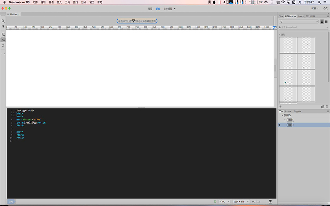Open the 1556 x 378 window size dropdown
Image resolution: width=330 pixels, height=206 pixels.
point(241,201)
